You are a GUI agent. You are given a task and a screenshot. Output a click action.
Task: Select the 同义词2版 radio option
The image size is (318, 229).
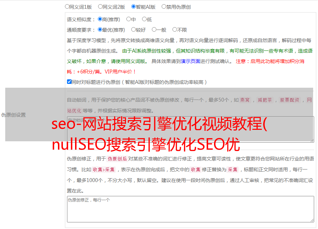(x=100, y=7)
